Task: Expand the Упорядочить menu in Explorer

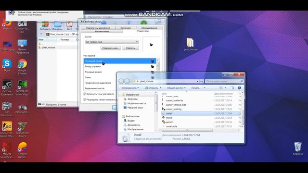Action: coord(130,88)
